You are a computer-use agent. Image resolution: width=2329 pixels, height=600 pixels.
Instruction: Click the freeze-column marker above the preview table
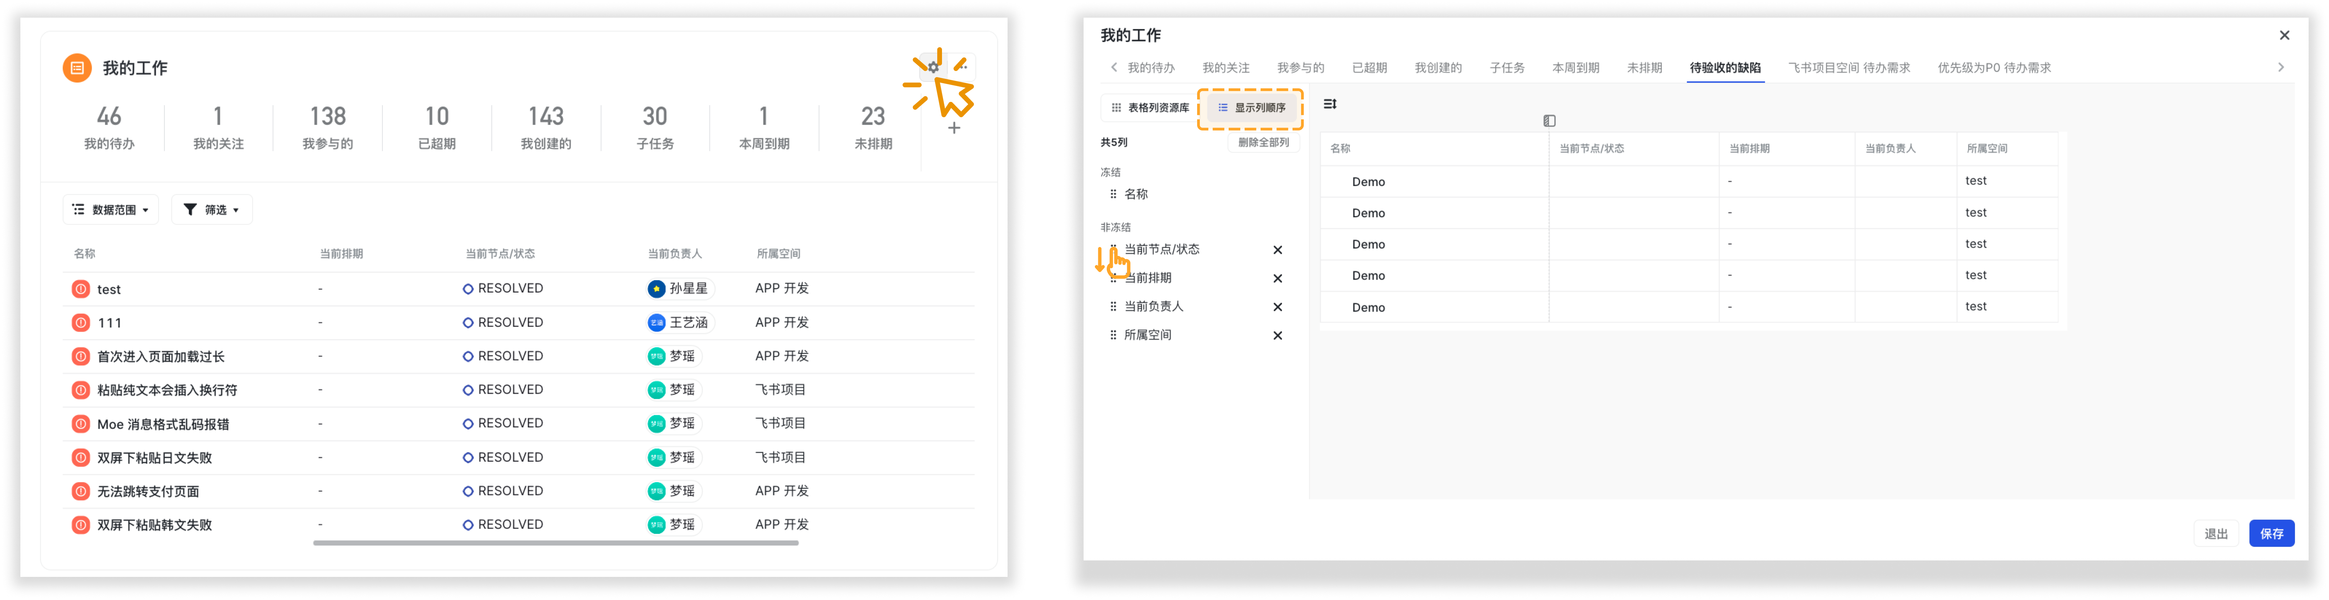(1550, 121)
